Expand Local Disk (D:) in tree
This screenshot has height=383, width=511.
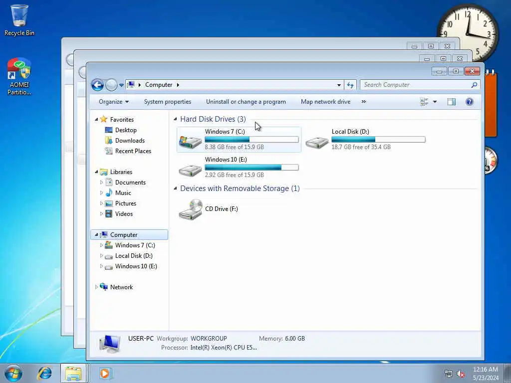(x=101, y=256)
